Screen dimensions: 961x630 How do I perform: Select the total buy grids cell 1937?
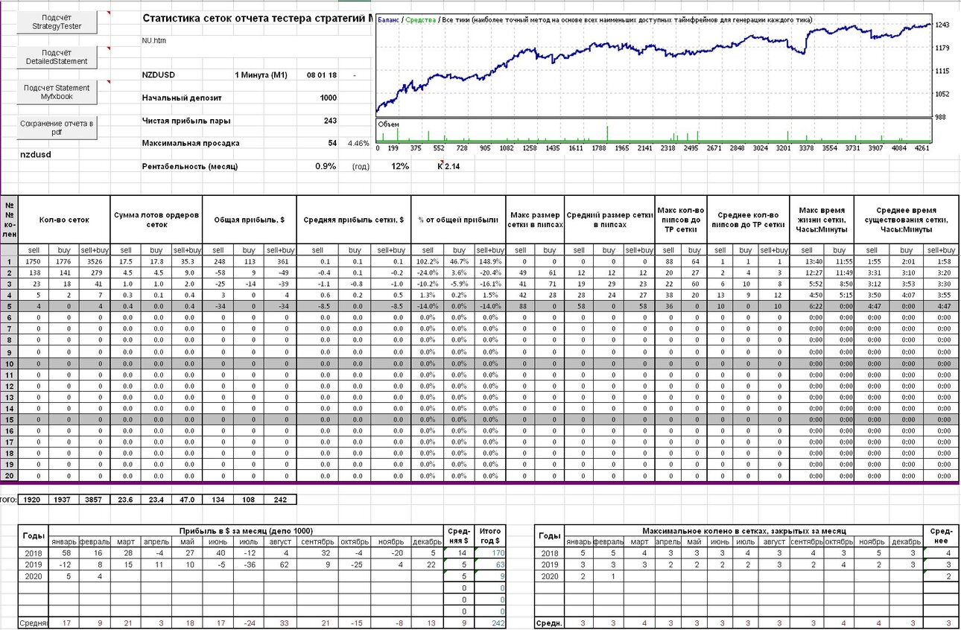64,500
